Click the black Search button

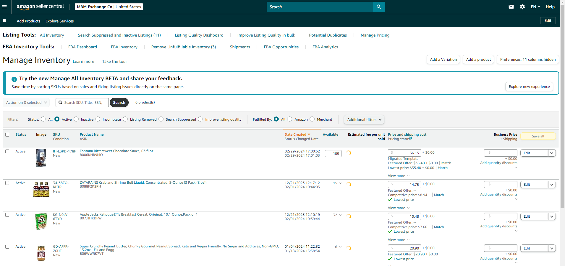point(119,102)
